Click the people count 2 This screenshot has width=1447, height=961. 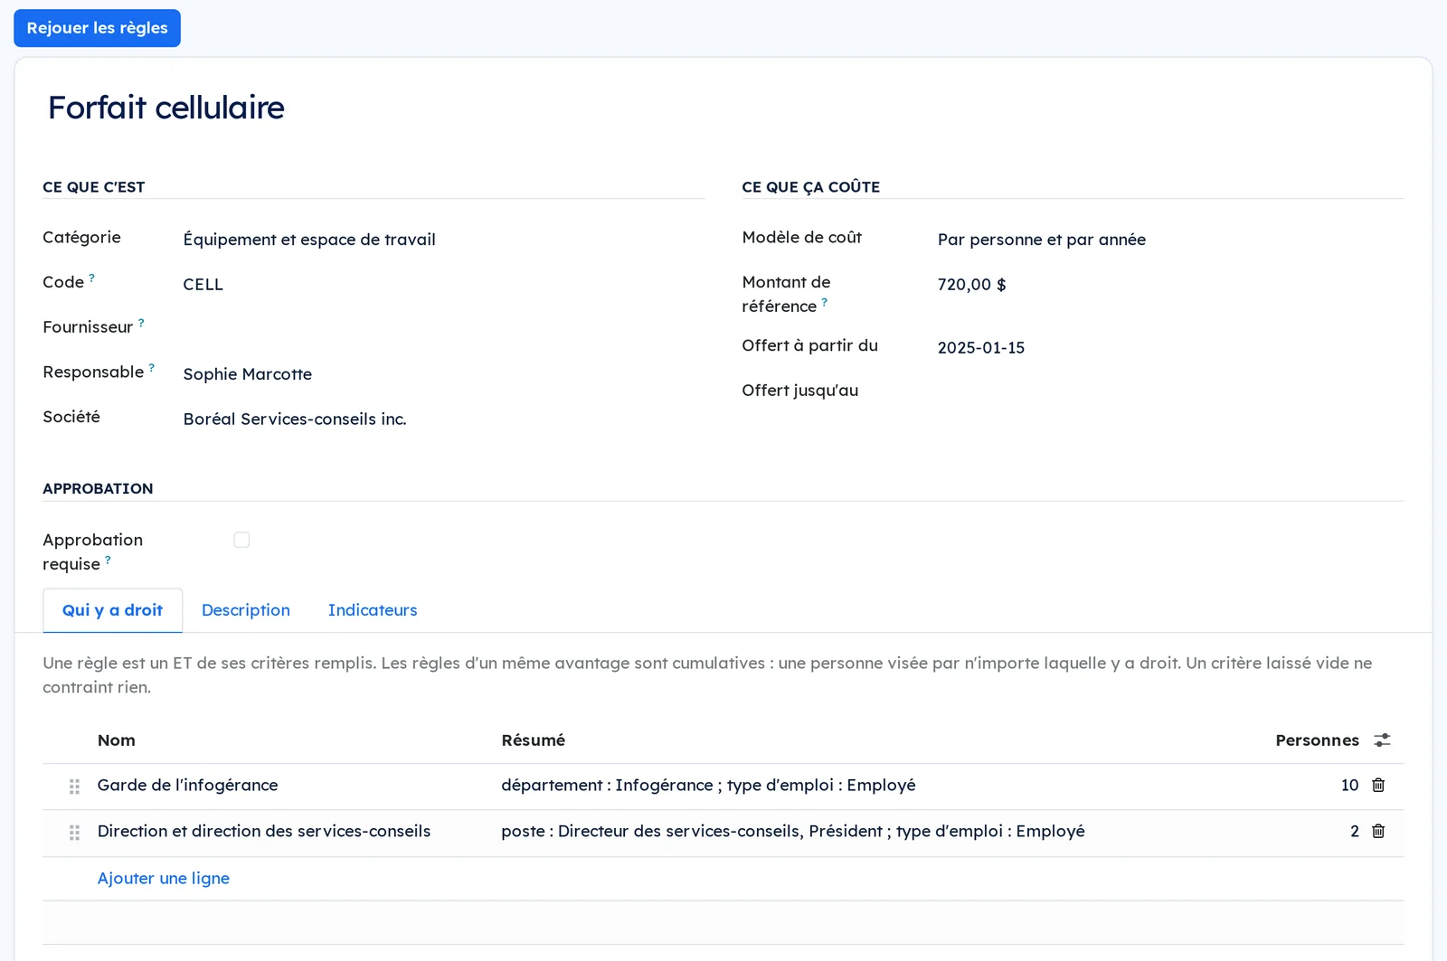pos(1355,832)
